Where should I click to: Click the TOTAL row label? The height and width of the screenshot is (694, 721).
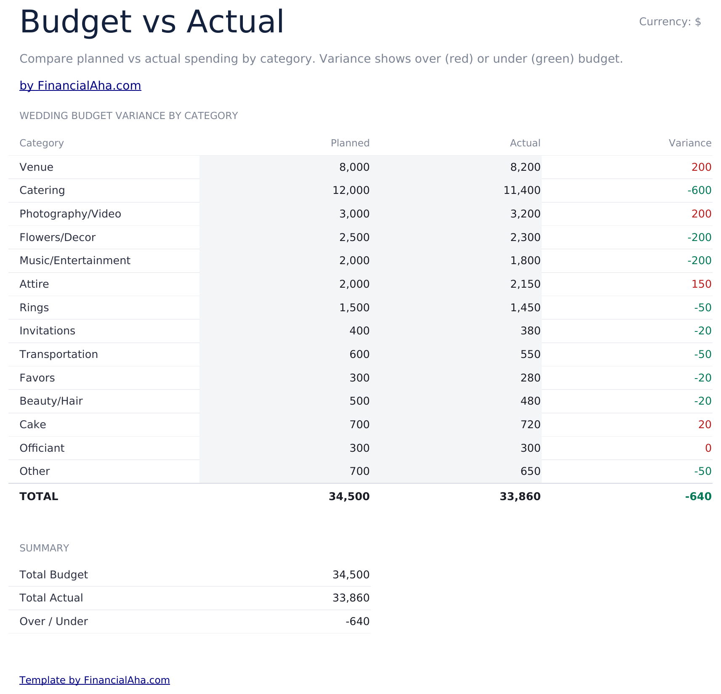pyautogui.click(x=39, y=497)
